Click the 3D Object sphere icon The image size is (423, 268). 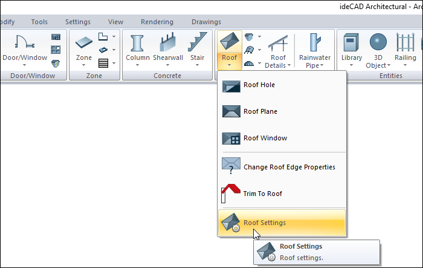tap(378, 42)
